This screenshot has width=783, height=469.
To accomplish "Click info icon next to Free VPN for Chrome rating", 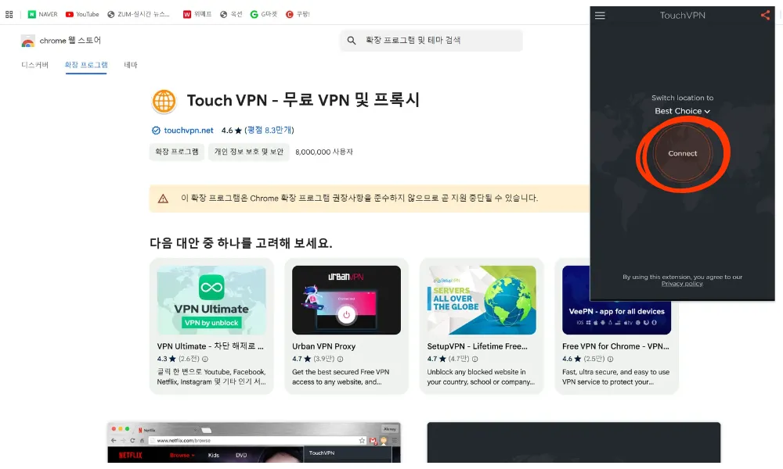I will [610, 359].
